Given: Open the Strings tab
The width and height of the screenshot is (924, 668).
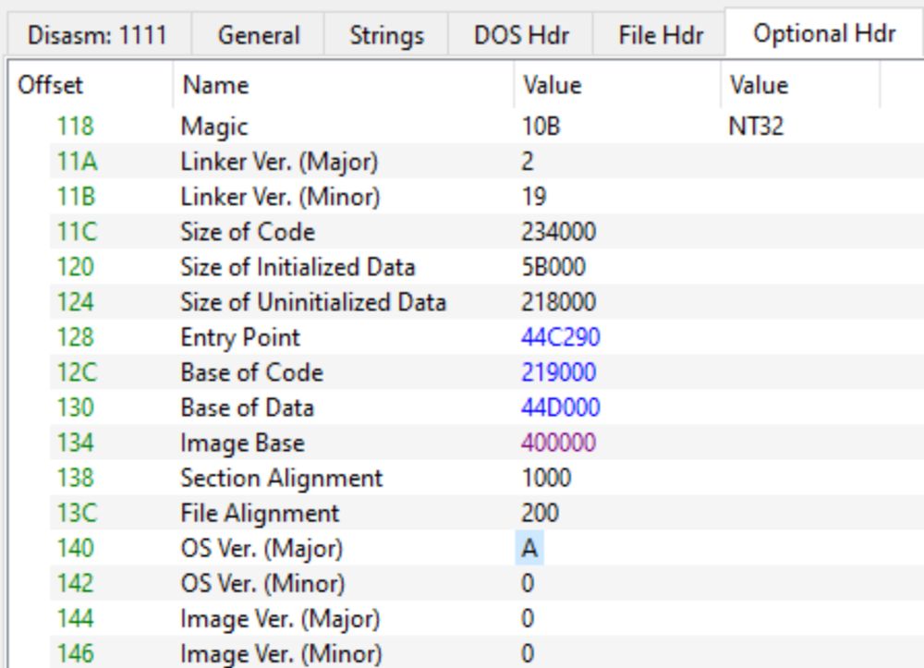Looking at the screenshot, I should (x=386, y=35).
